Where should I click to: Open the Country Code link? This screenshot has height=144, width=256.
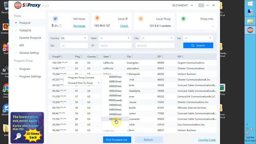coord(207,140)
